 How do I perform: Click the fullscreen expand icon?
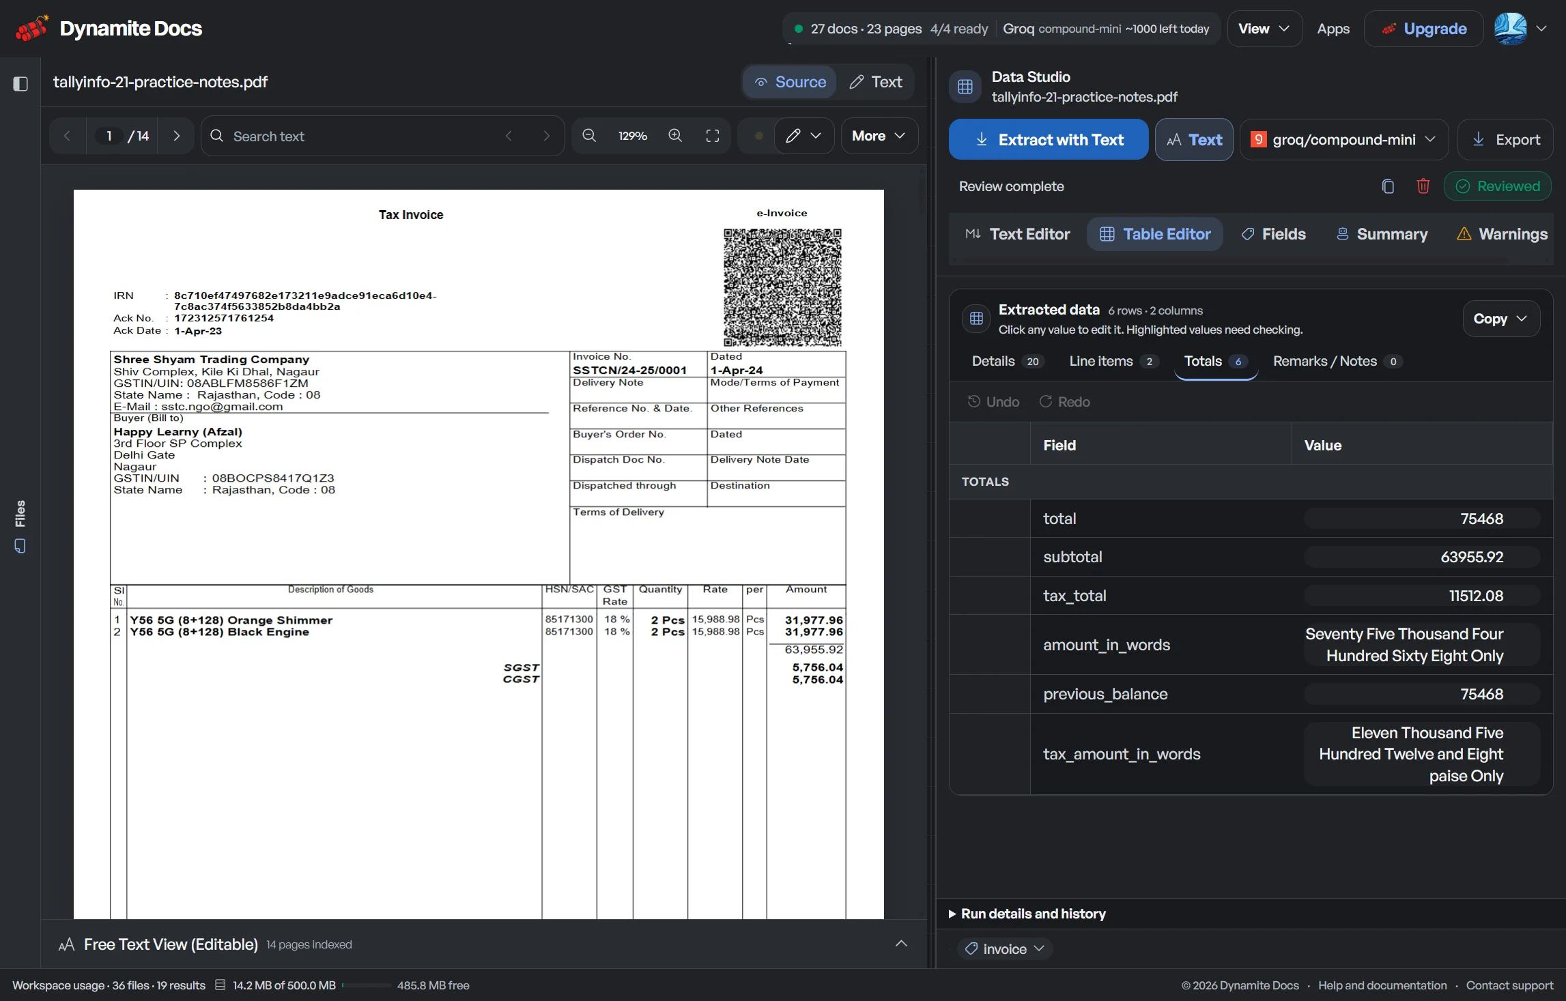pos(713,136)
